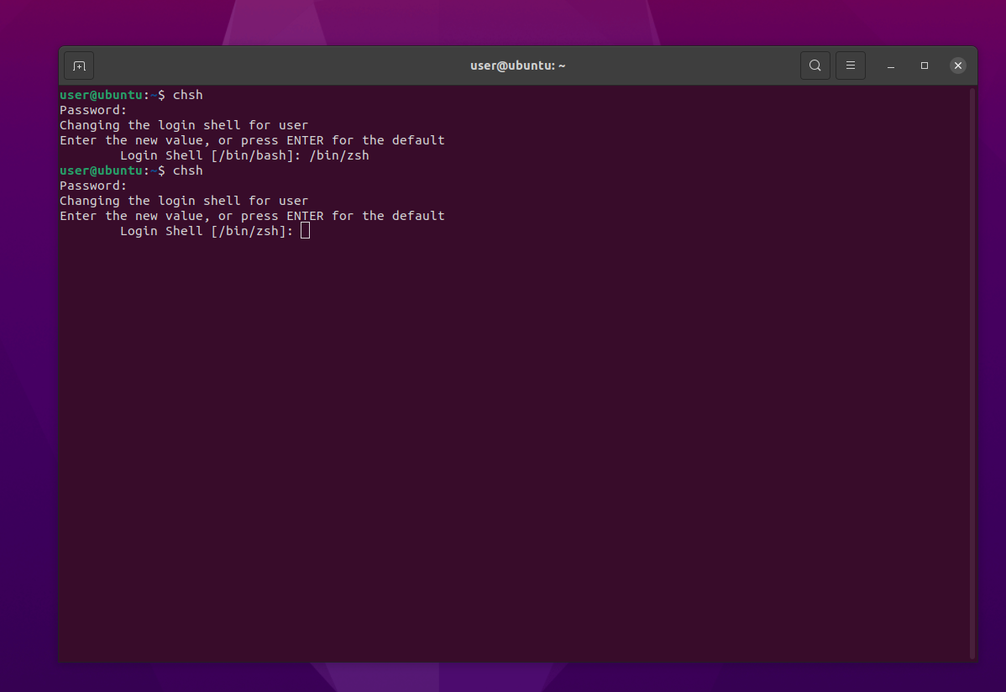Click the last 'Changing the login shell' line
The height and width of the screenshot is (692, 1006).
[184, 201]
